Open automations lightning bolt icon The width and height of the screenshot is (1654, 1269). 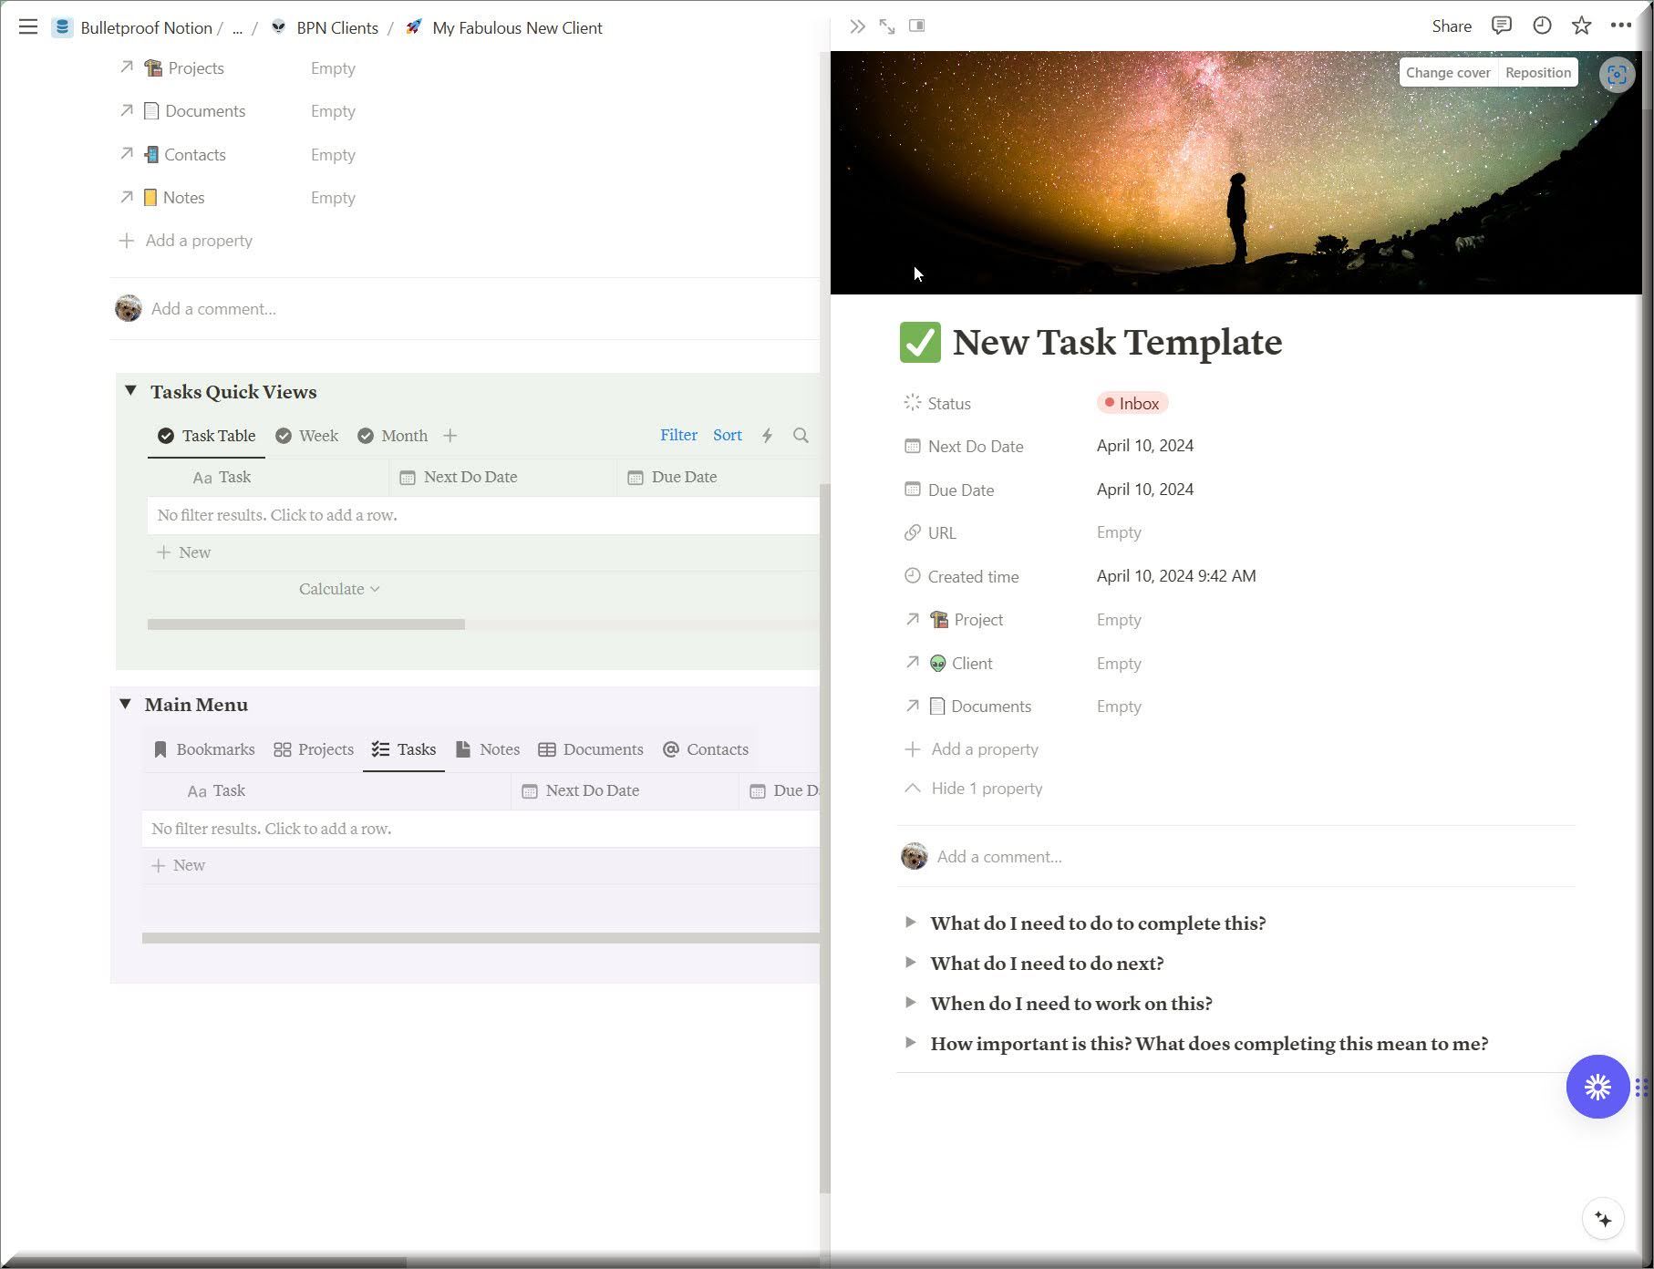[x=768, y=436]
